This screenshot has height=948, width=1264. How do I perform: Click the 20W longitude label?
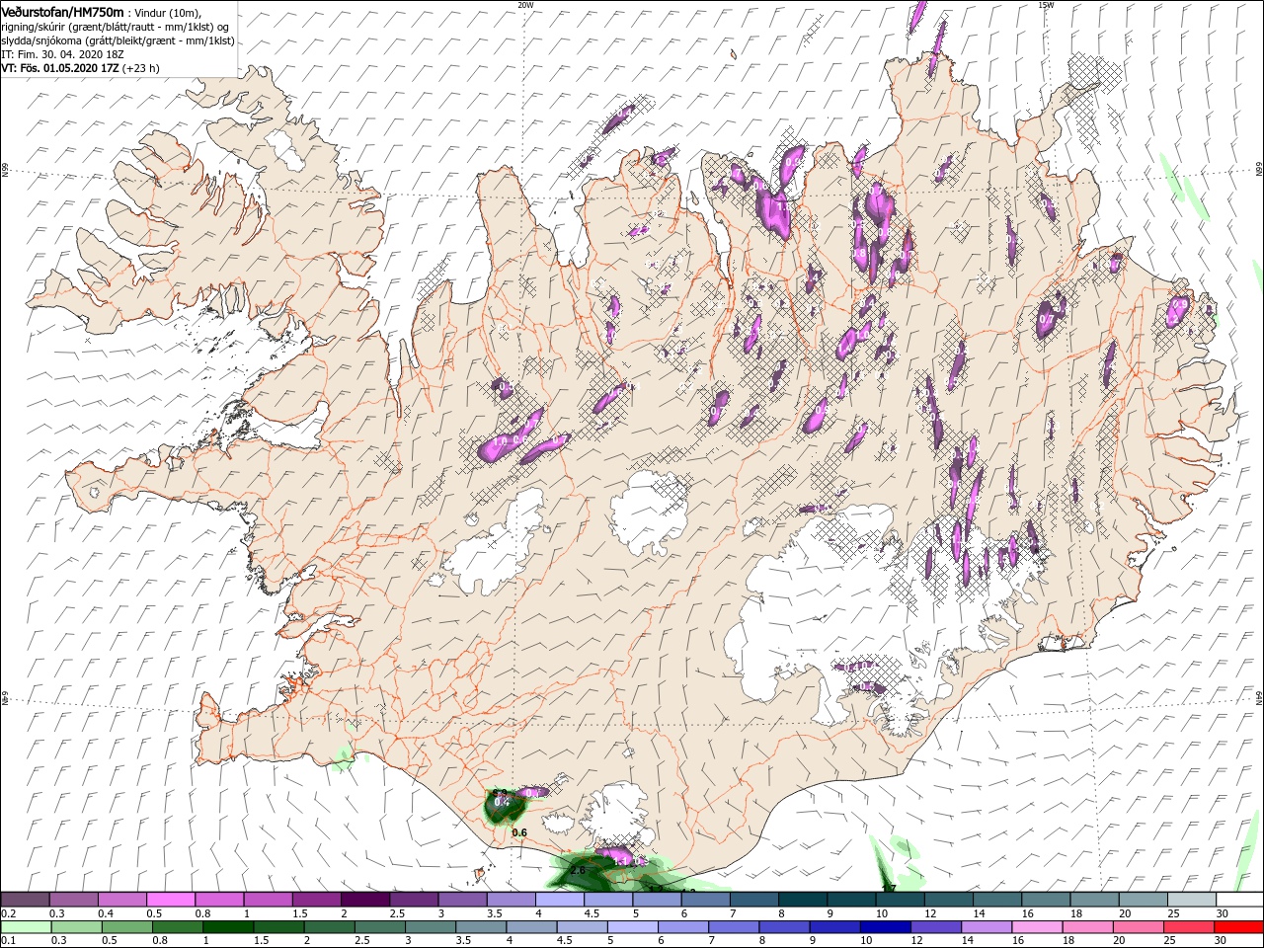point(525,4)
